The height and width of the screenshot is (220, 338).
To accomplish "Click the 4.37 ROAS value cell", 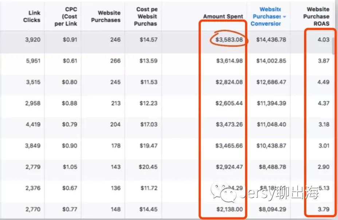I will 323,103.
